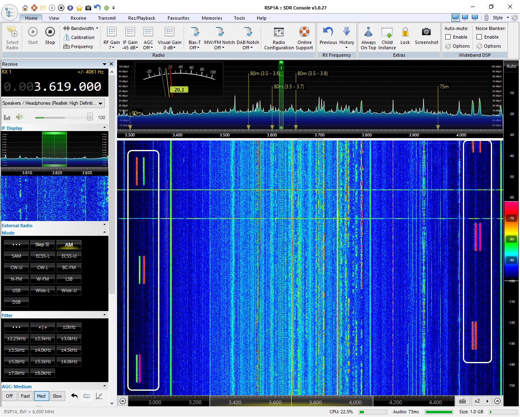This screenshot has width=520, height=417.
Task: Switch to the Rec/Playback tab
Action: (x=142, y=18)
